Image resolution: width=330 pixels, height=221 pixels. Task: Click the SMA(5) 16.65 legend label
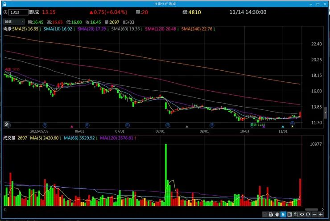(25, 29)
